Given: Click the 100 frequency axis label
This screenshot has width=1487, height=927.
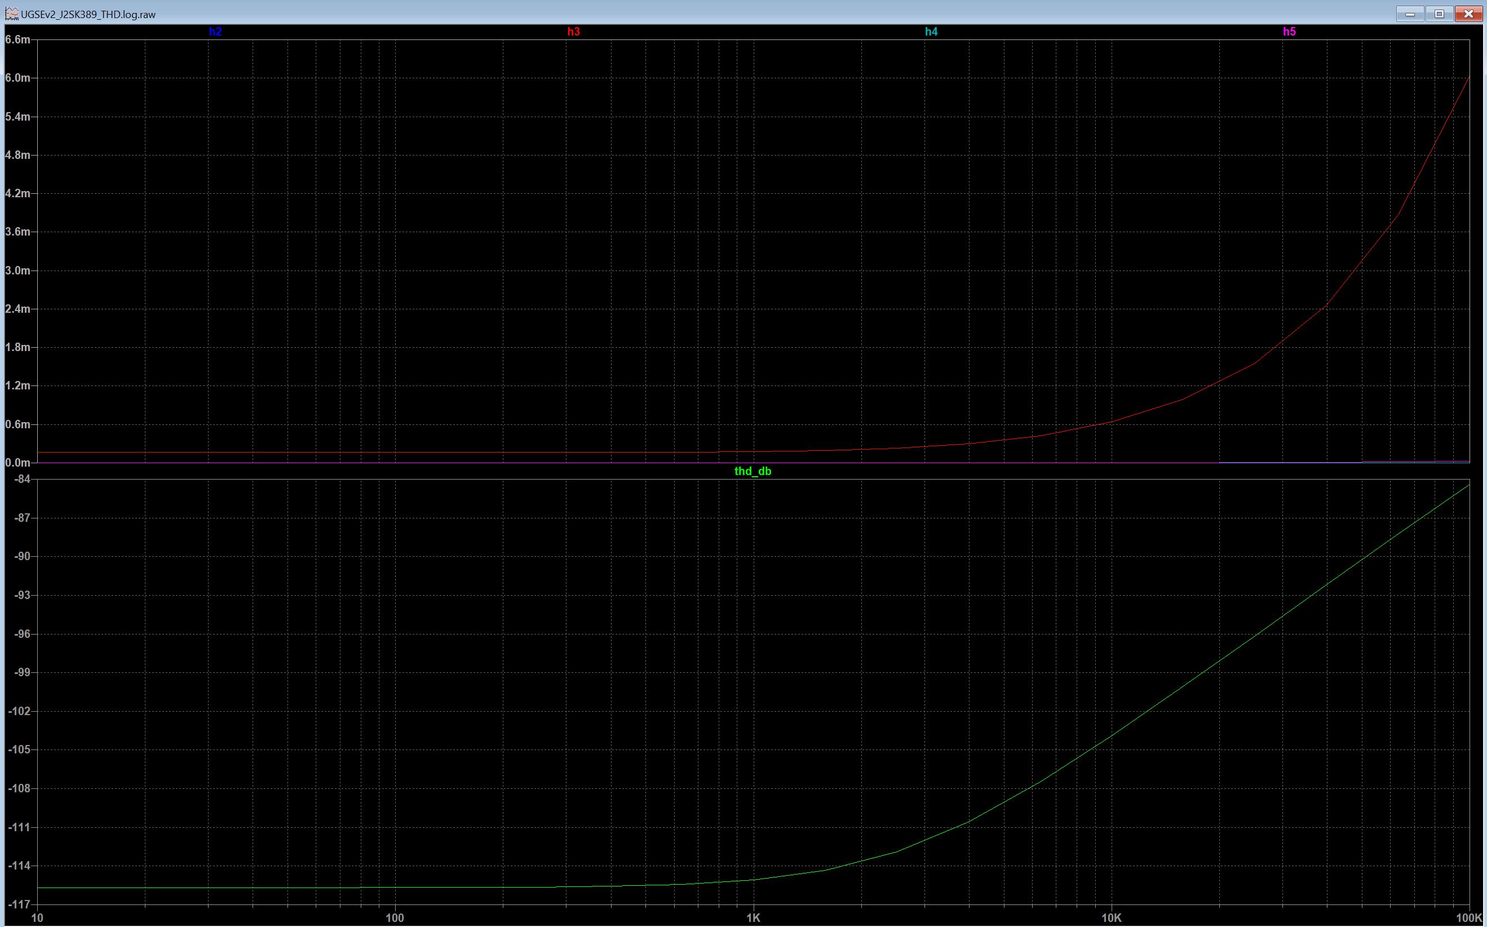Looking at the screenshot, I should click(395, 918).
